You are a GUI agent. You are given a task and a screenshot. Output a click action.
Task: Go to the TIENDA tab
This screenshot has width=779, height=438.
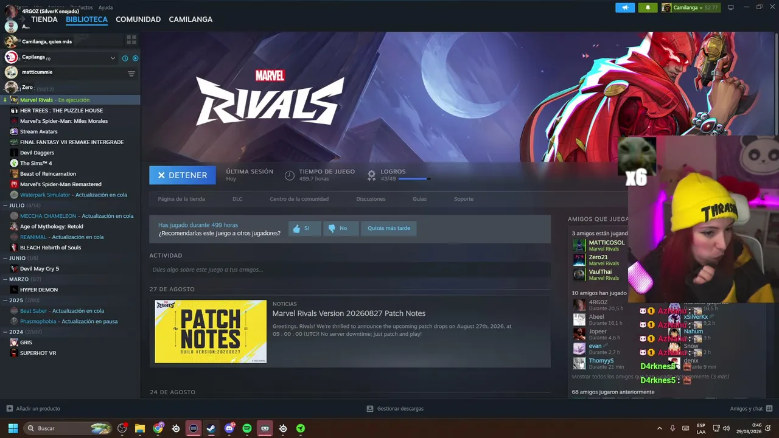pos(44,19)
